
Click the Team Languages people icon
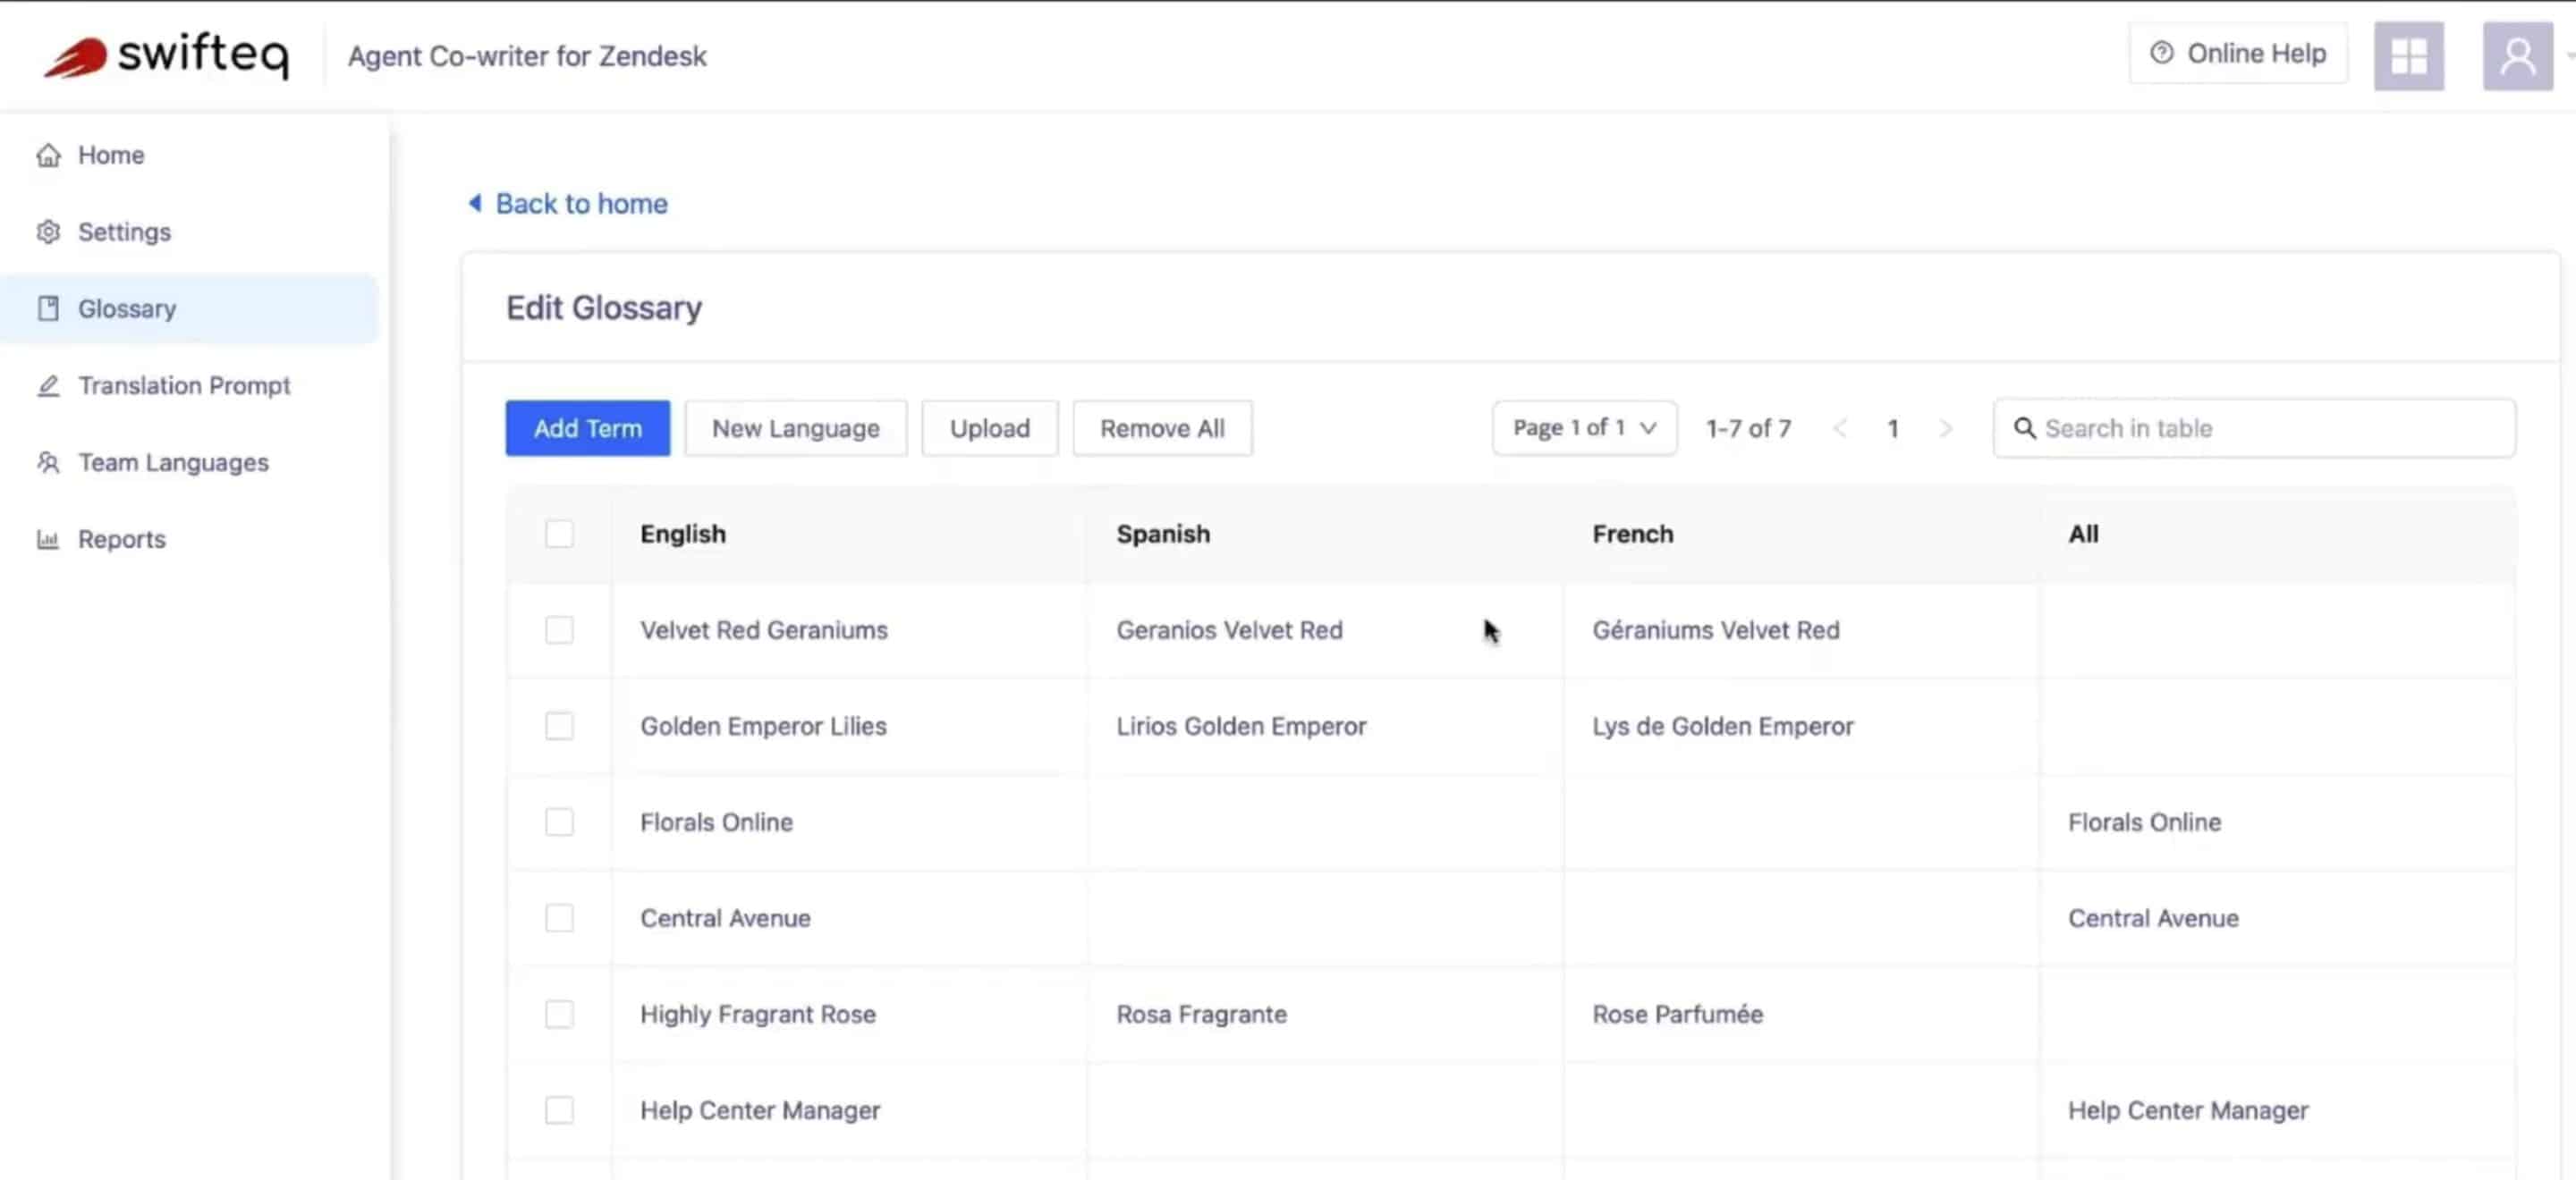pos(48,462)
